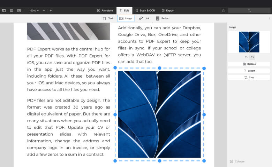Click the zoom out minus button
Image resolution: width=272 pixels, height=167 pixels.
click(x=44, y=10)
